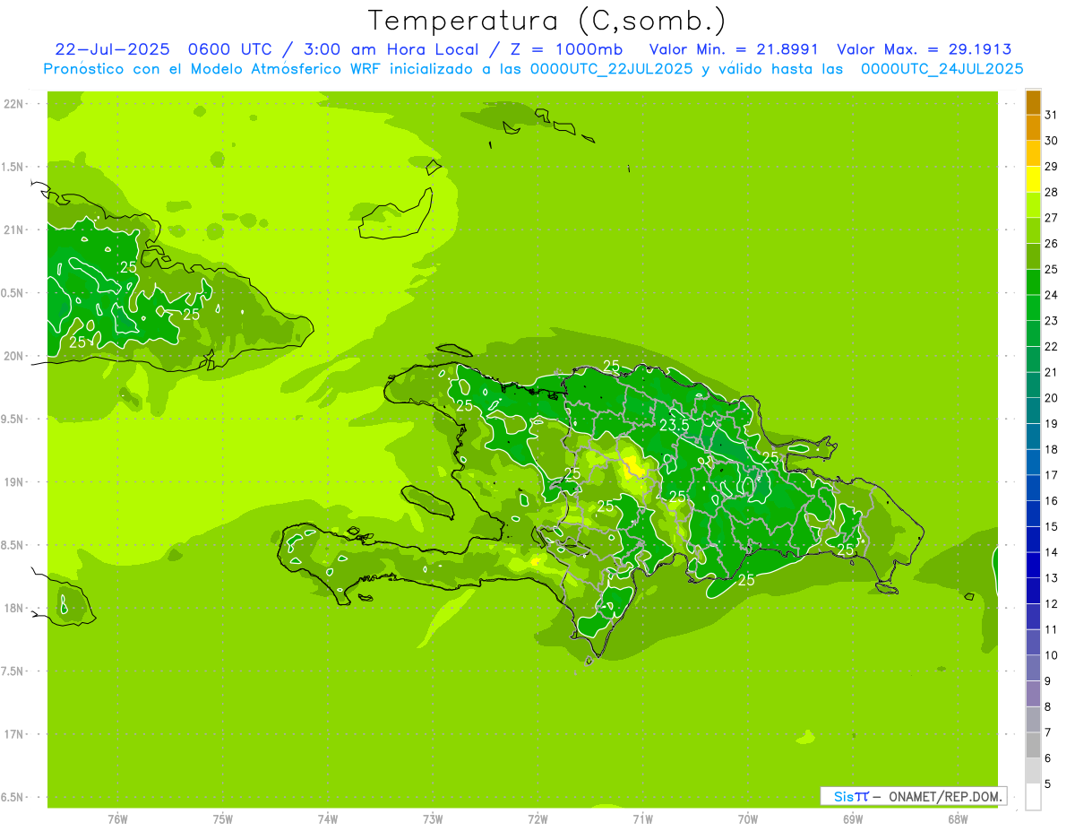Pick the legend swatch between 24 and 25

click(x=1033, y=281)
